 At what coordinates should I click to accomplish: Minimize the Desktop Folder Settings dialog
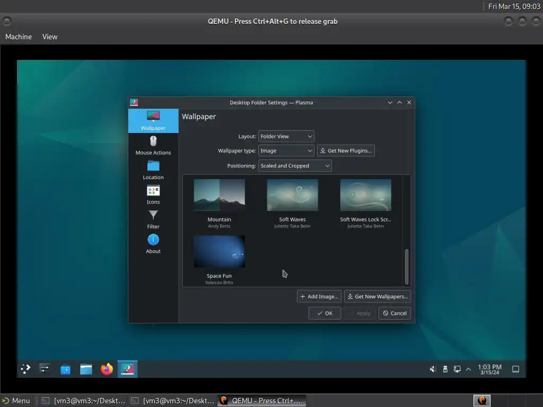pos(390,102)
